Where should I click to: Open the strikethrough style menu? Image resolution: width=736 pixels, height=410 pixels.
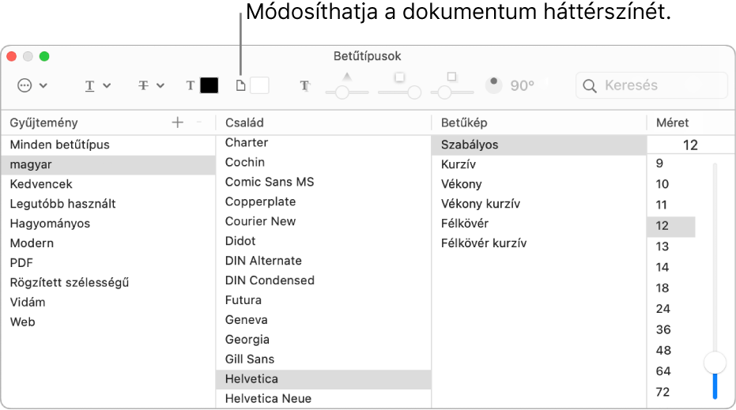click(x=144, y=85)
